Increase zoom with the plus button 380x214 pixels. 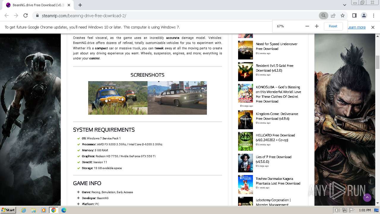pos(317,26)
